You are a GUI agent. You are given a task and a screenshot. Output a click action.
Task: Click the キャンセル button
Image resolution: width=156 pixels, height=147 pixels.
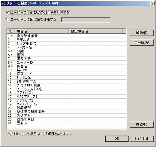point(142,139)
